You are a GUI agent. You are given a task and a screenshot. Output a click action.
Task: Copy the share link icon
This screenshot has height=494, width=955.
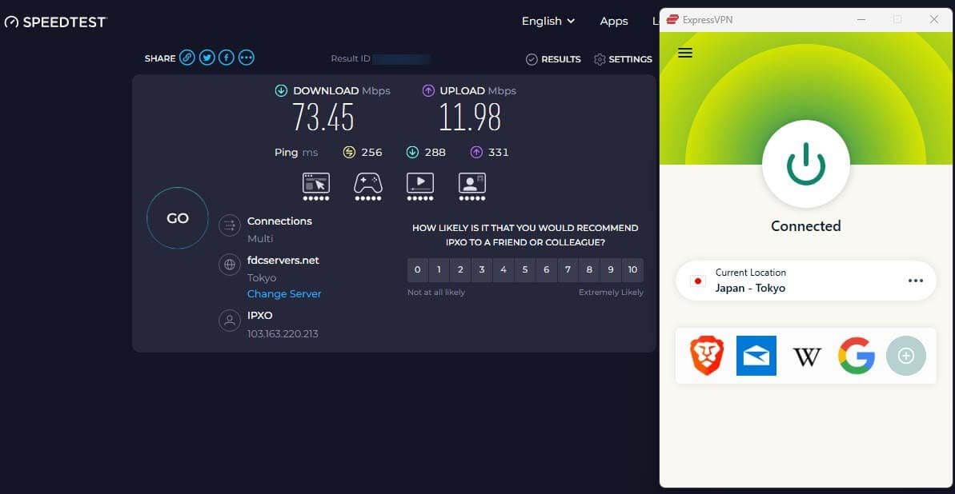coord(187,58)
